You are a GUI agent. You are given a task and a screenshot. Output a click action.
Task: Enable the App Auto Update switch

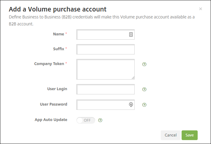[x=86, y=120]
